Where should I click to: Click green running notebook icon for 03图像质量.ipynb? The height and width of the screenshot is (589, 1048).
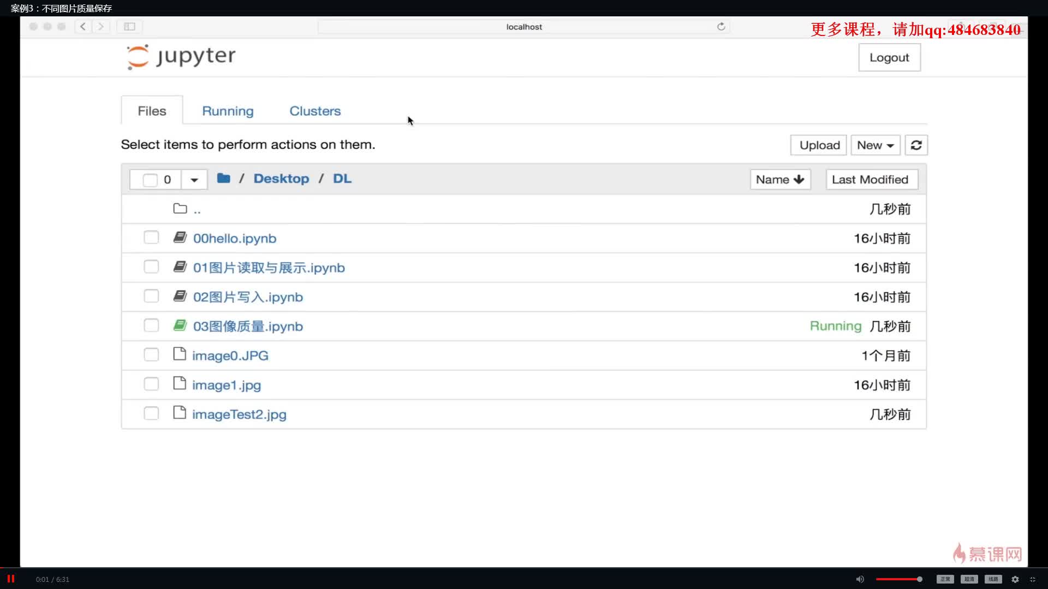click(180, 326)
